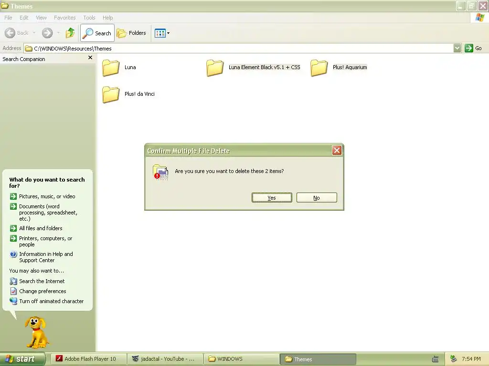Open the Edit menu
Screen dimensions: 489x366
point(24,18)
